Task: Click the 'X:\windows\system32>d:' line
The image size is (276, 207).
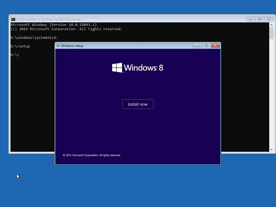Action: (34, 38)
